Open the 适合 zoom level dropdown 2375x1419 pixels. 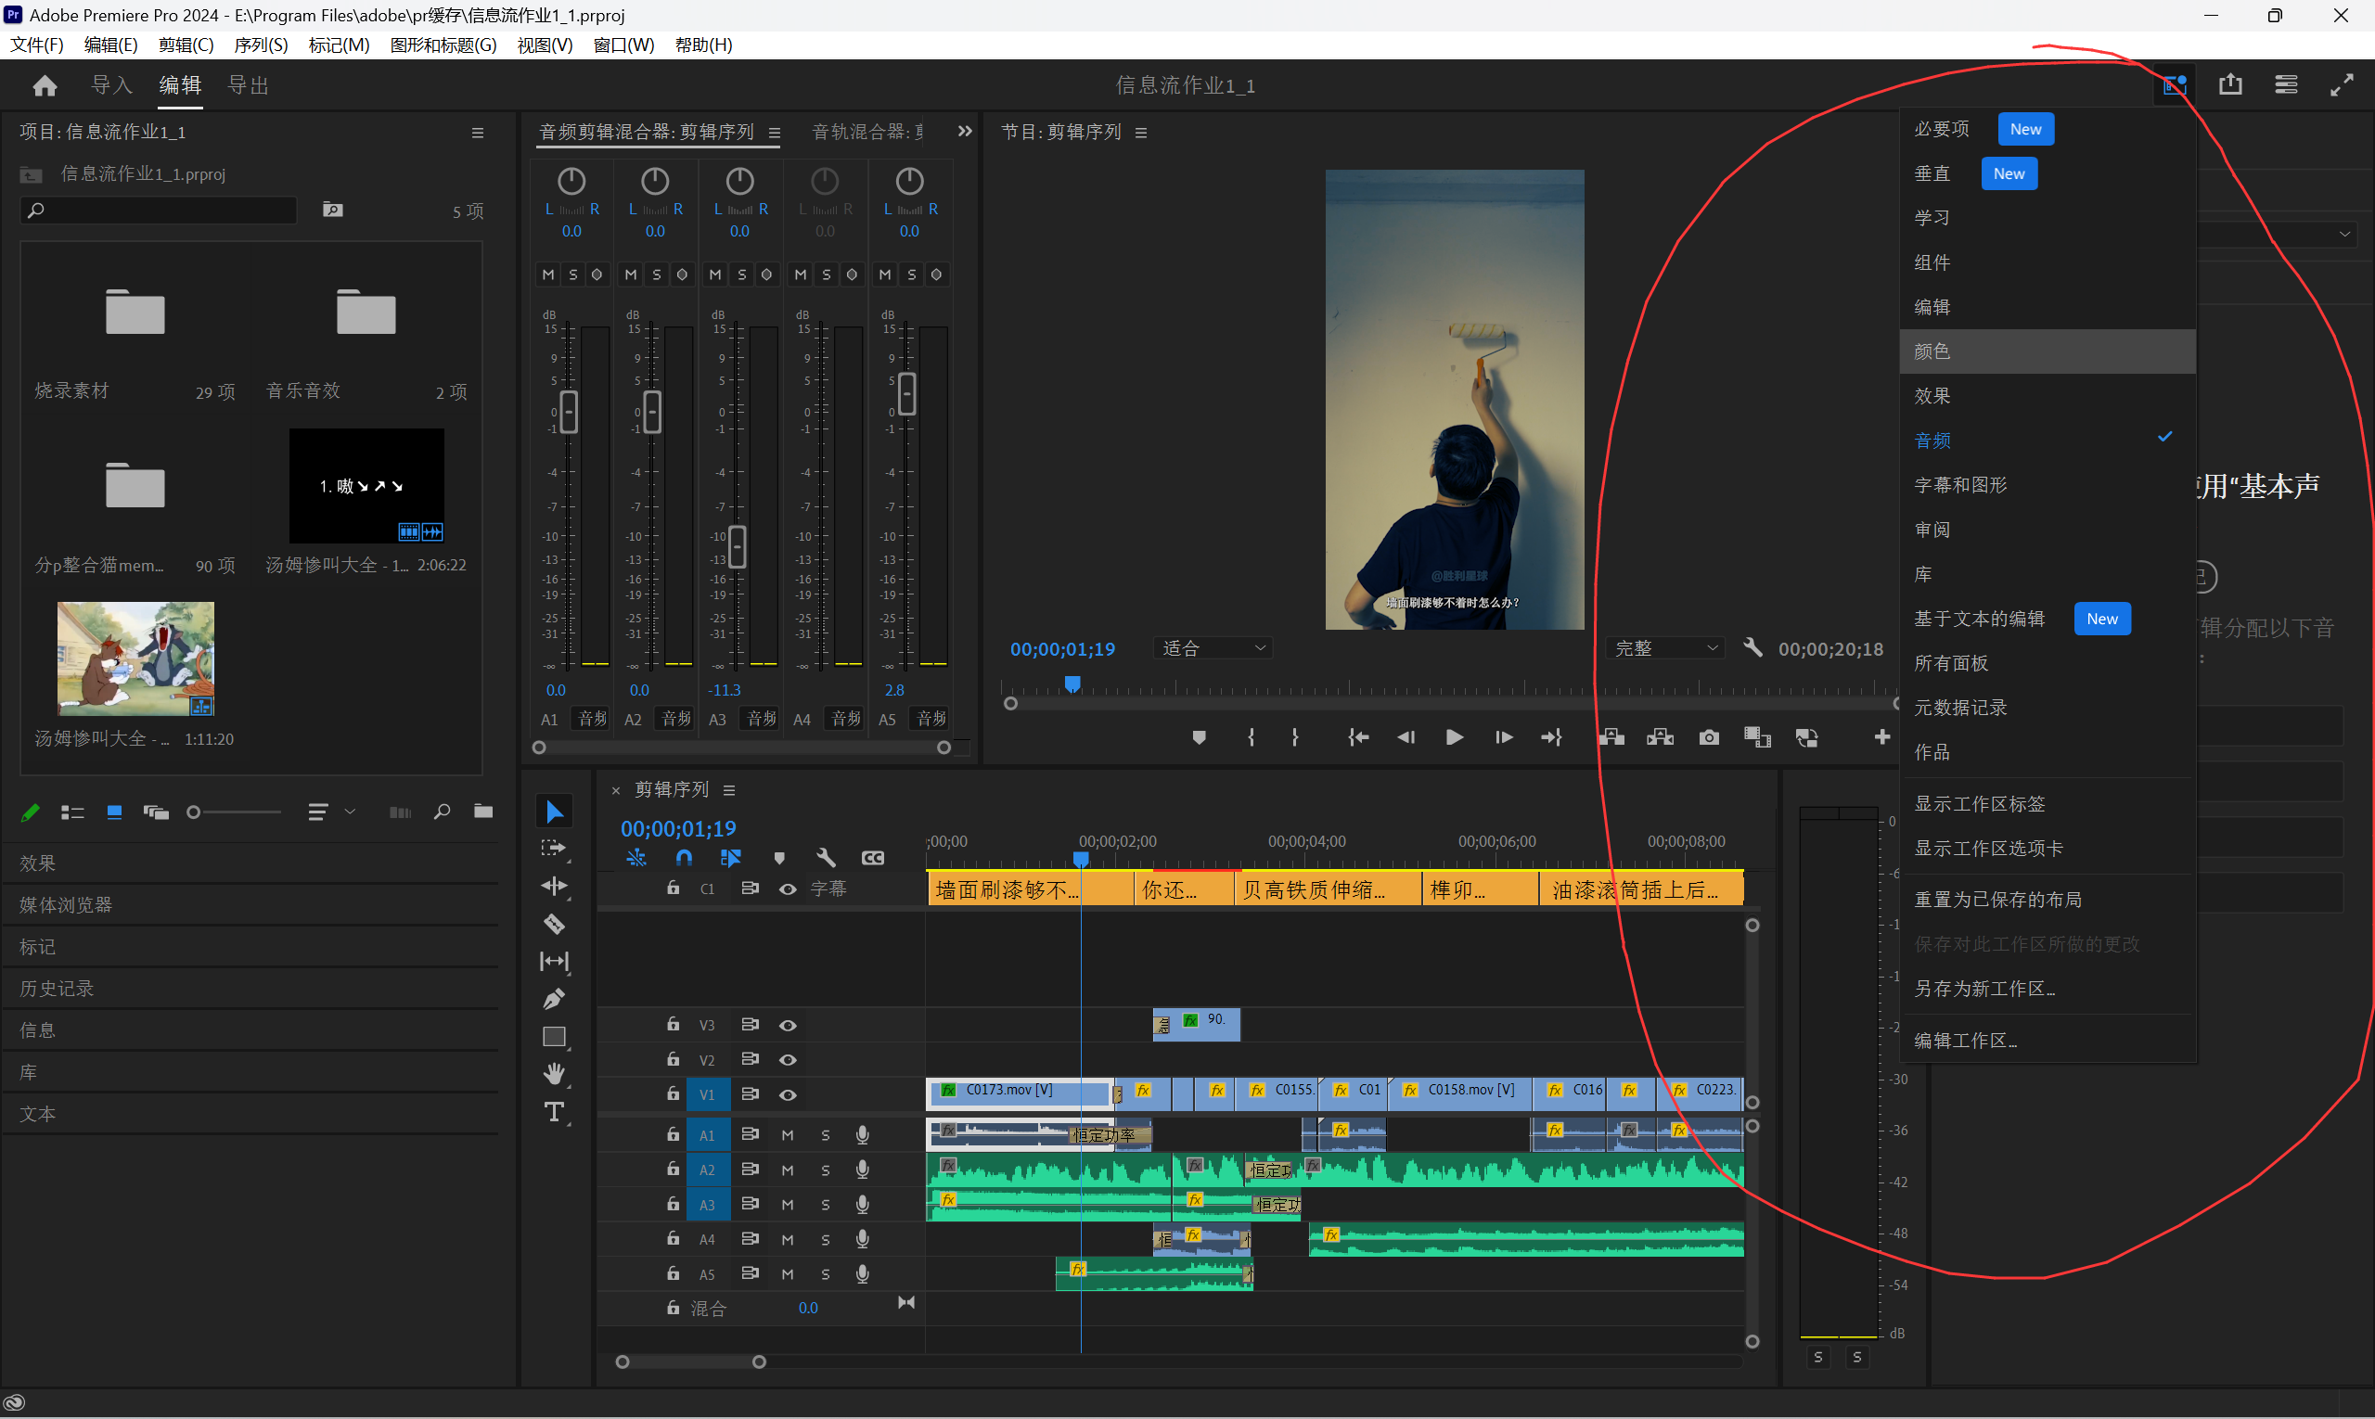click(x=1213, y=648)
